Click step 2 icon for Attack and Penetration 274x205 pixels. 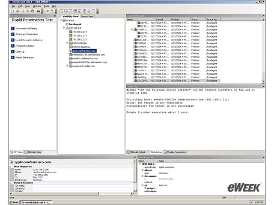(13, 34)
